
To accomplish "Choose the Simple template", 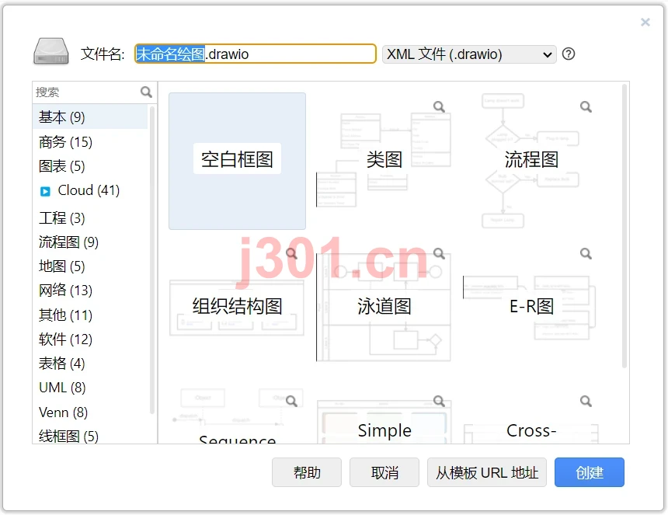I will tap(384, 416).
